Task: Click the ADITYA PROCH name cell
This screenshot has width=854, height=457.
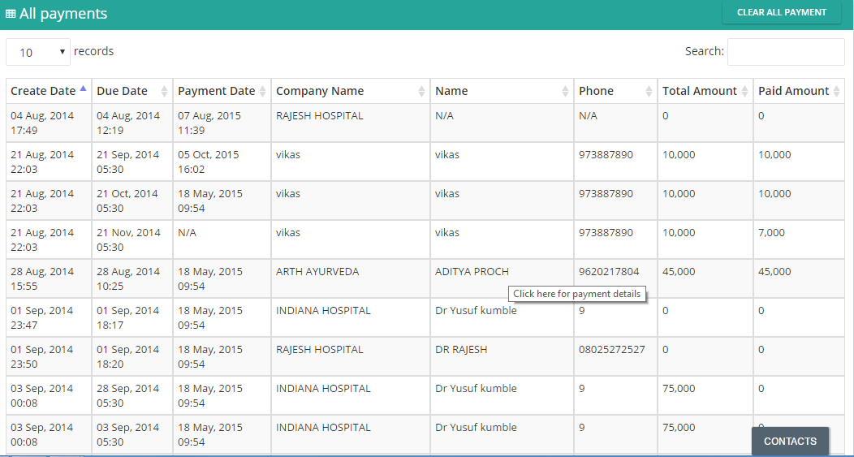Action: [472, 271]
